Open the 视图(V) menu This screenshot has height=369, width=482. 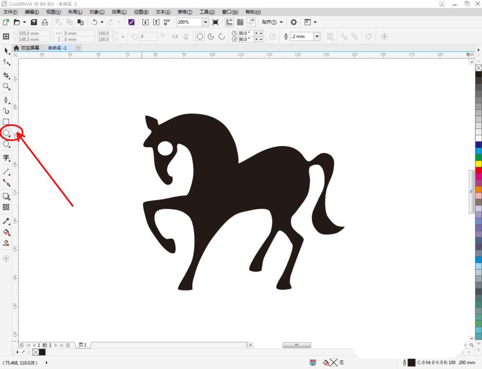(53, 12)
